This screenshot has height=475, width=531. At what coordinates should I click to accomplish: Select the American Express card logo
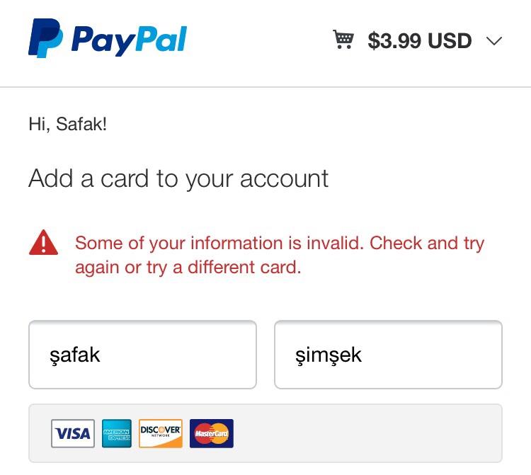[117, 433]
